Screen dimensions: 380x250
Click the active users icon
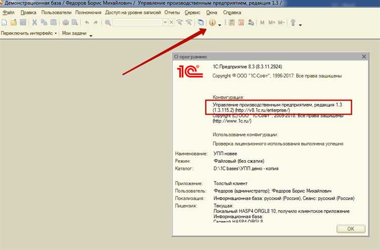coord(251,22)
